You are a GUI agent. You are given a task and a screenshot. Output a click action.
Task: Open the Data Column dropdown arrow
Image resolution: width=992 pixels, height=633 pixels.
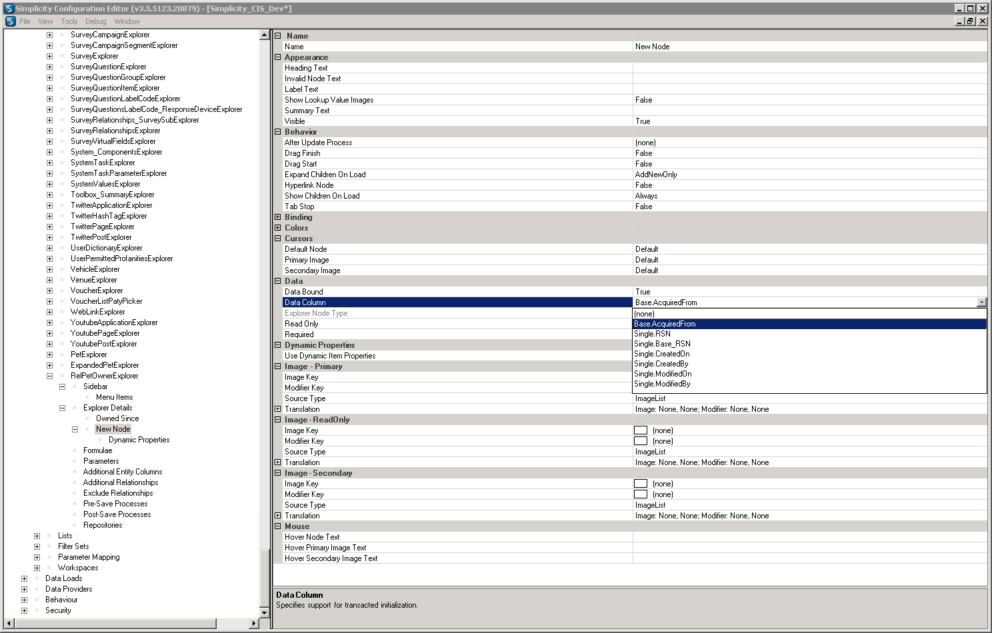(x=981, y=303)
